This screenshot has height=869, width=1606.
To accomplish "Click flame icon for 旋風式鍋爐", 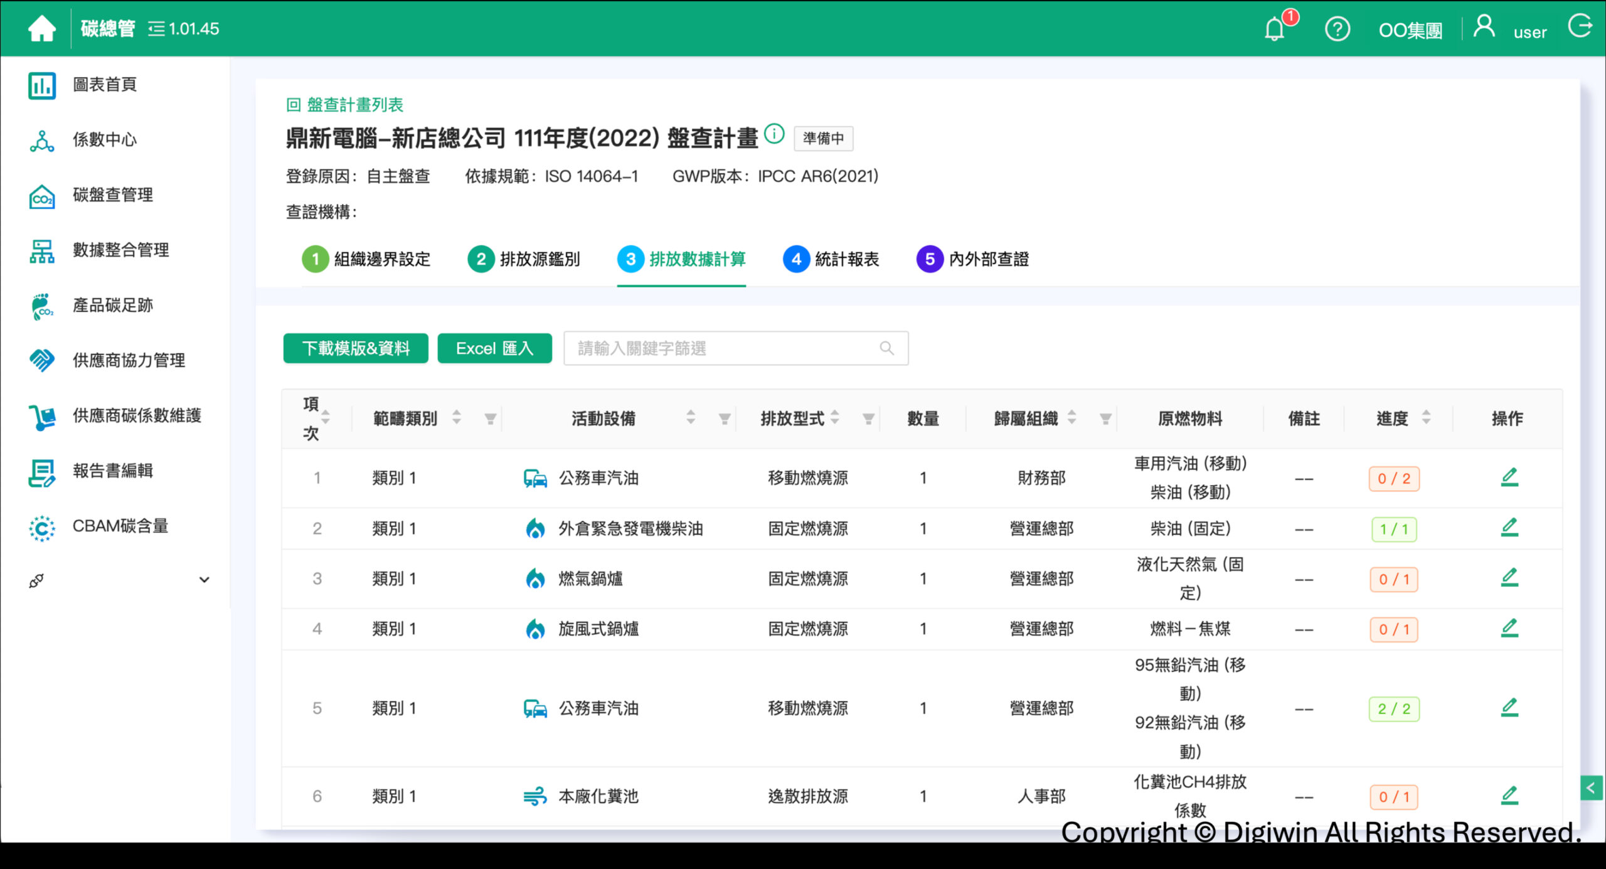I will point(535,629).
